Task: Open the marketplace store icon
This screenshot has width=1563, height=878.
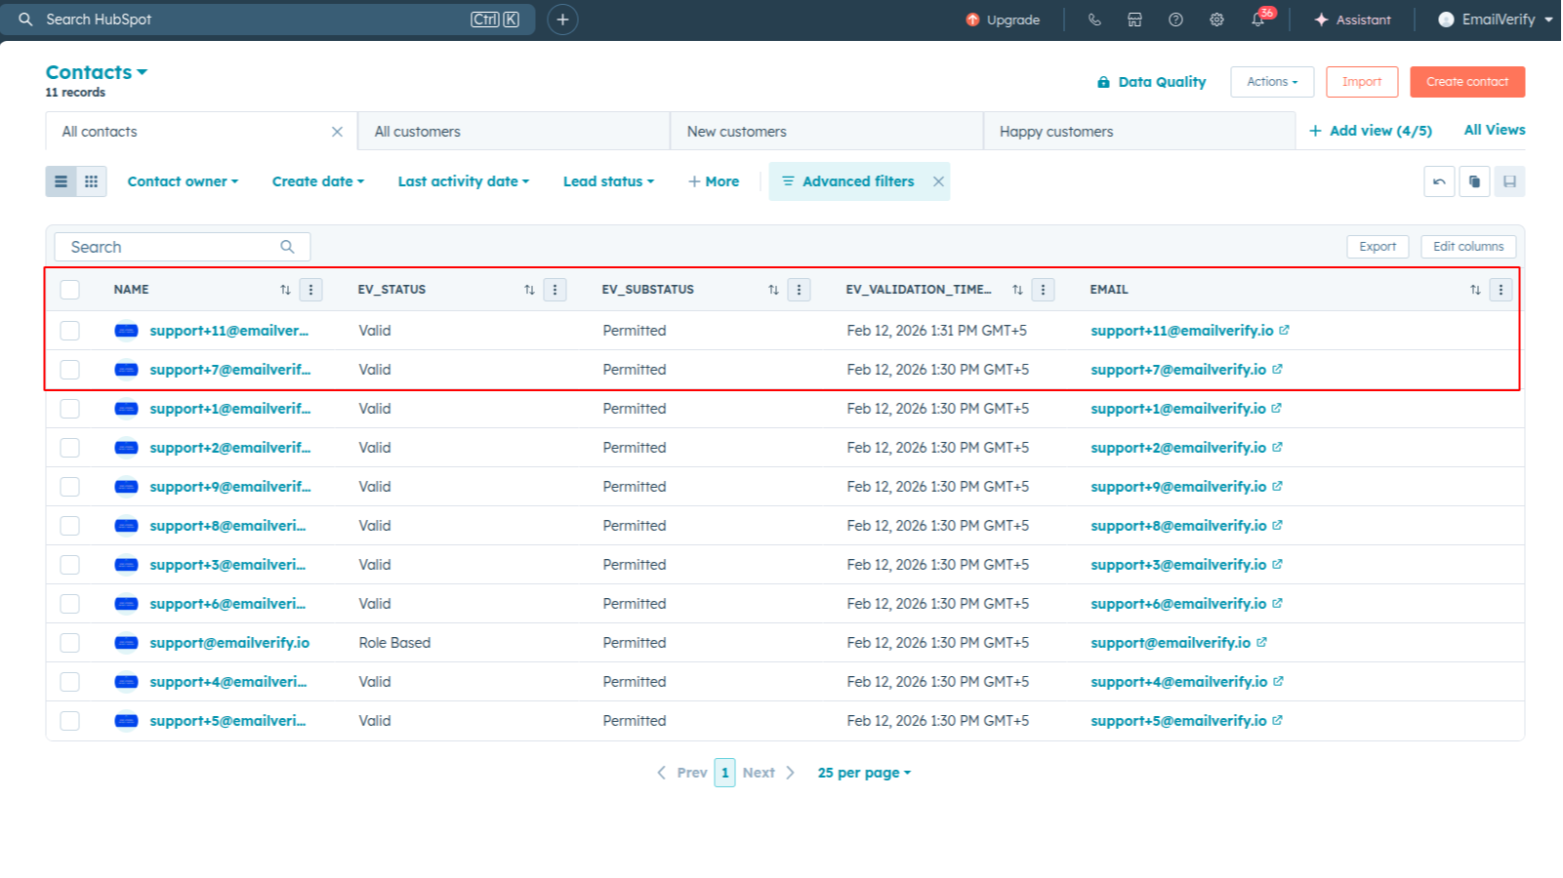Action: coord(1134,20)
